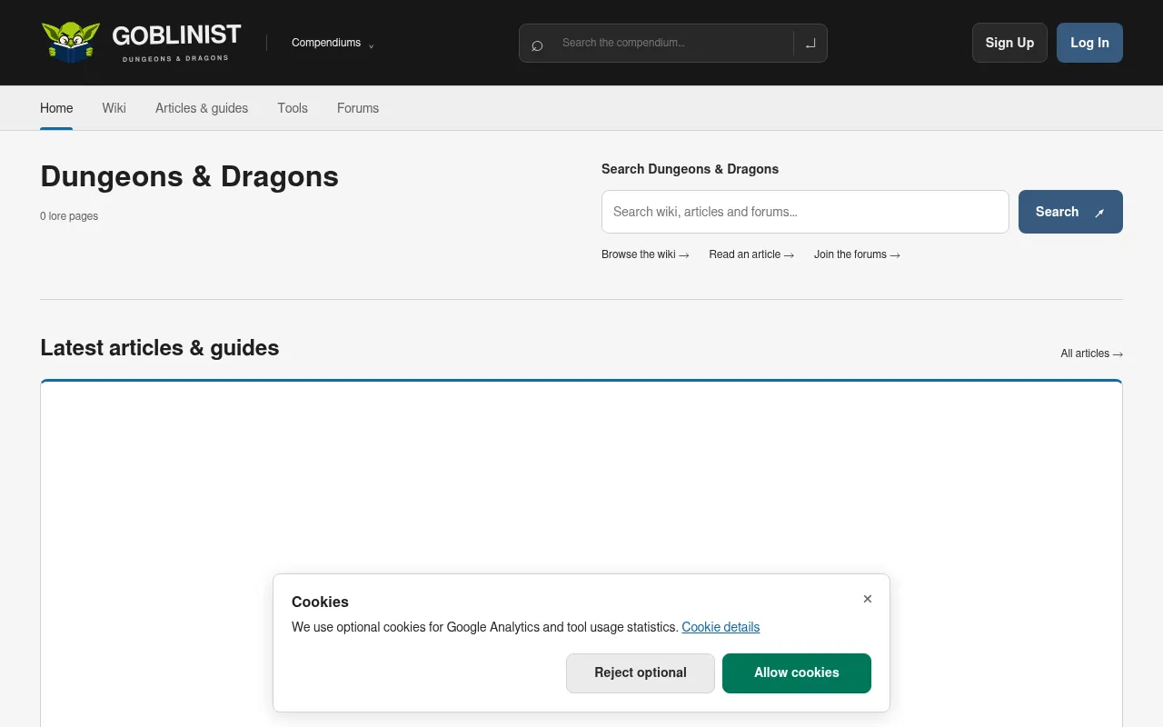Focus the Search the compendium field

click(672, 43)
